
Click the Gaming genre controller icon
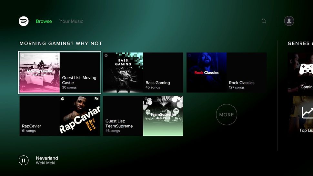(306, 69)
